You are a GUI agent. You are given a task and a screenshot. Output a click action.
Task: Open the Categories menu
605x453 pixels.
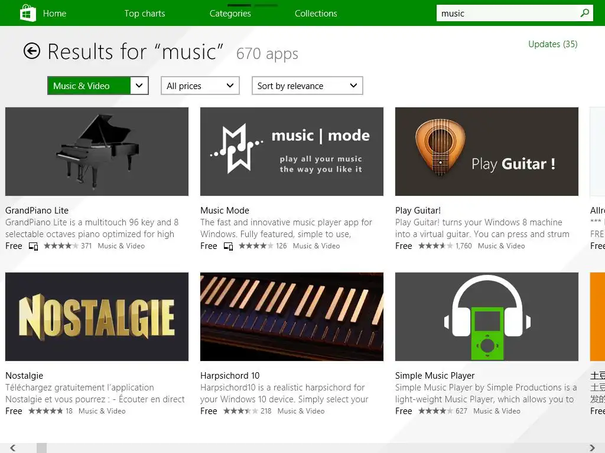(x=230, y=14)
